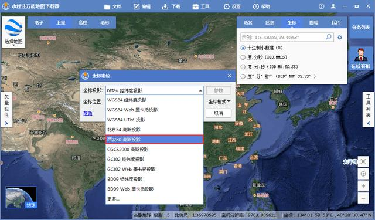The width and height of the screenshot is (375, 220).
Task: Click the 坐标定位 dialog title icon
Action: click(x=85, y=76)
